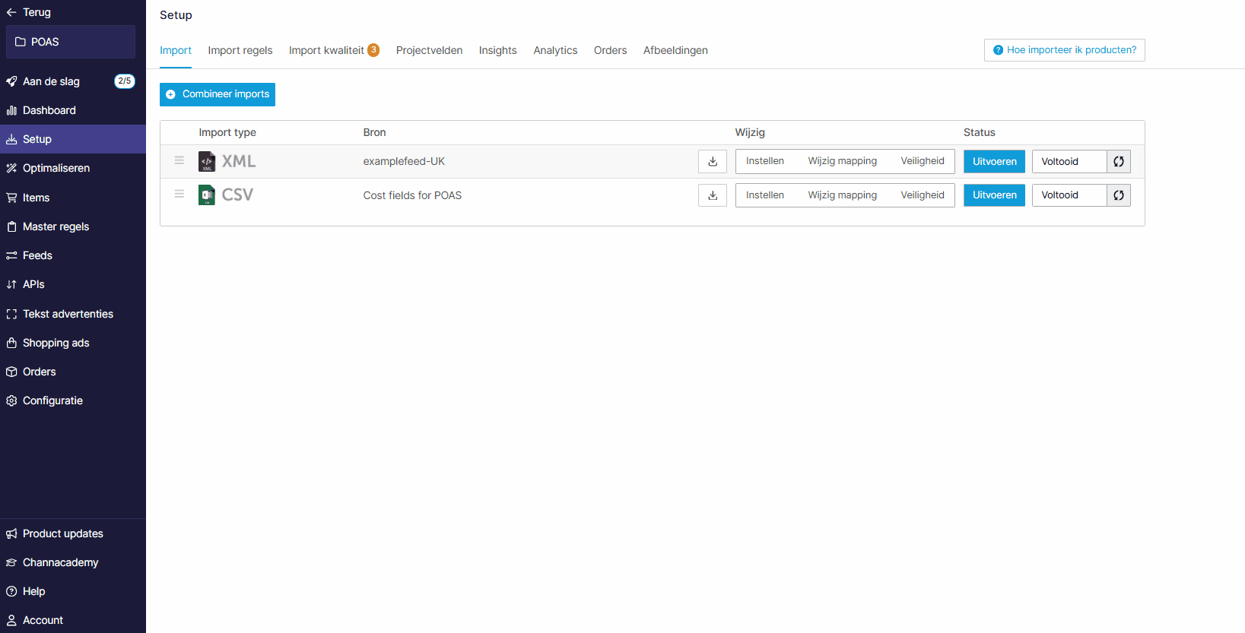Click Uitvoeren for the CSV import
Viewport: 1245px width, 633px height.
point(995,195)
